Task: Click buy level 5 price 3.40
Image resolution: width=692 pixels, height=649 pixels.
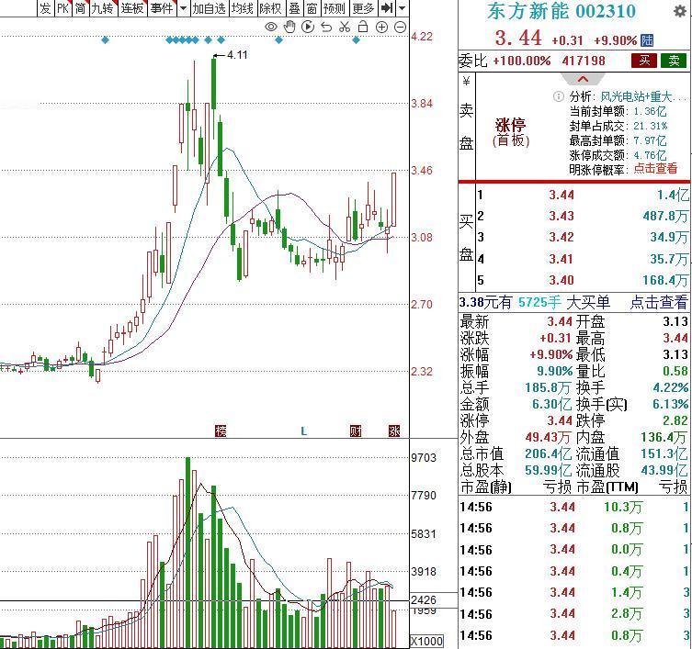Action: pos(562,280)
